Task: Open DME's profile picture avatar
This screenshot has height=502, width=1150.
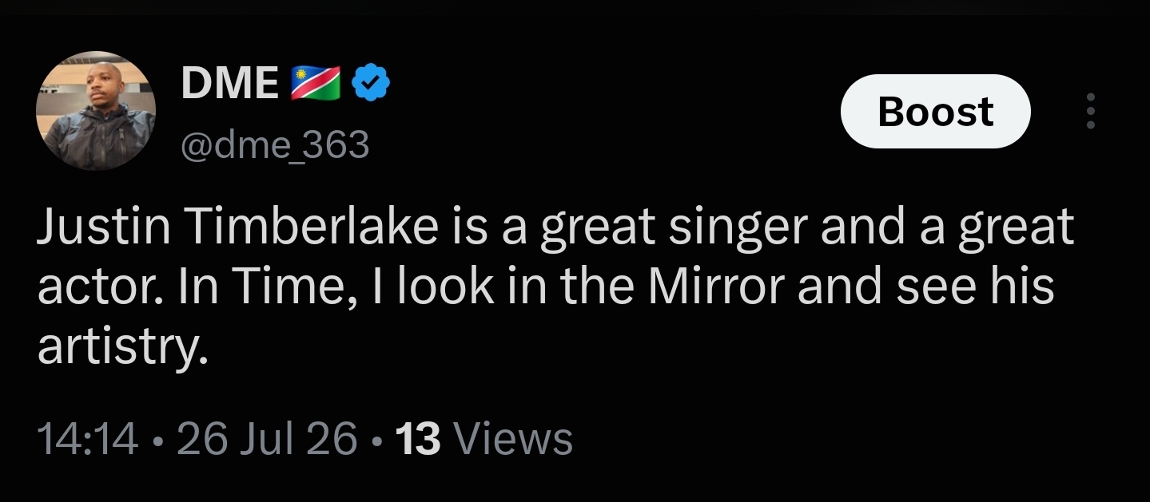Action: 96,111
